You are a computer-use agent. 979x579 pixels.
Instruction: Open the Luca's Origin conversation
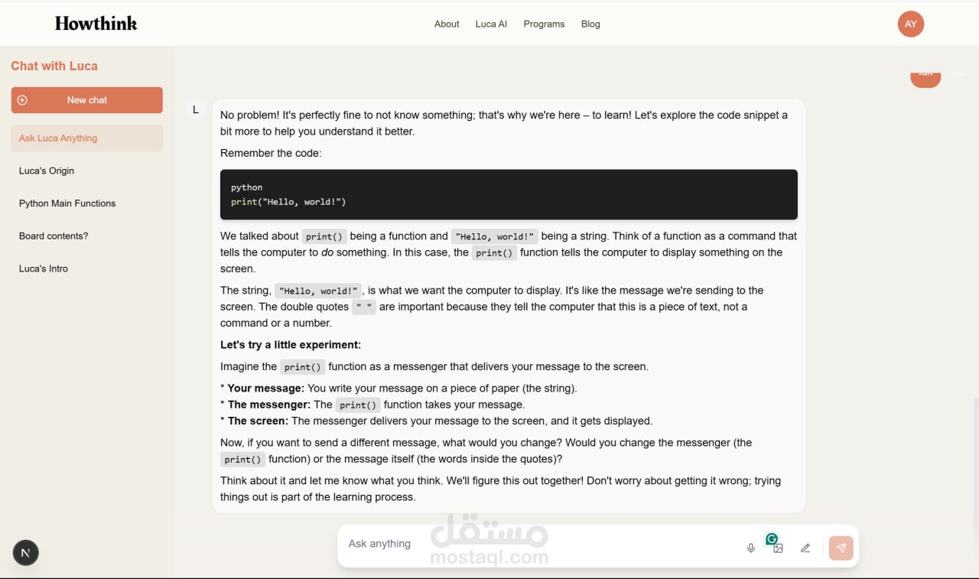point(47,171)
